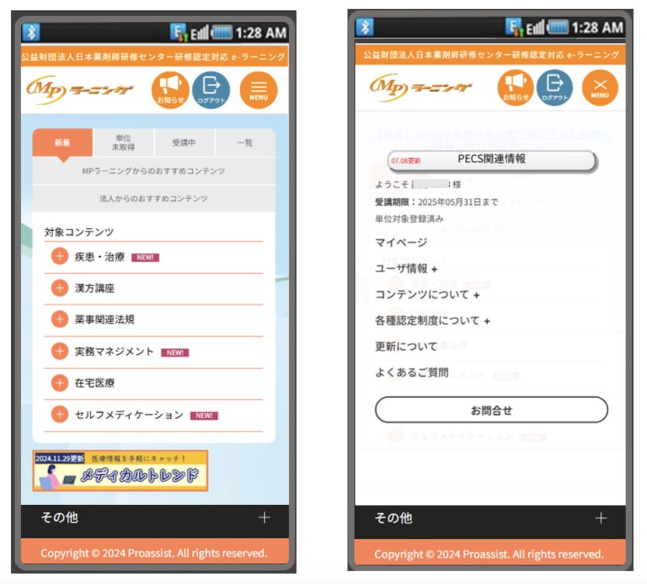This screenshot has height=584, width=647.
Task: Go to マイページ in the menu
Action: tap(401, 243)
